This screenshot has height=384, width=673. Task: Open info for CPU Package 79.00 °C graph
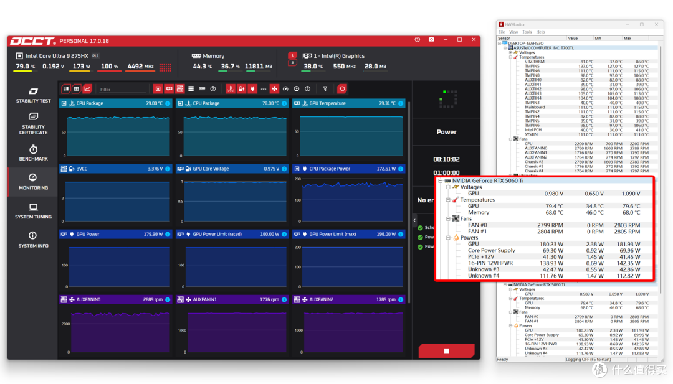tap(168, 103)
